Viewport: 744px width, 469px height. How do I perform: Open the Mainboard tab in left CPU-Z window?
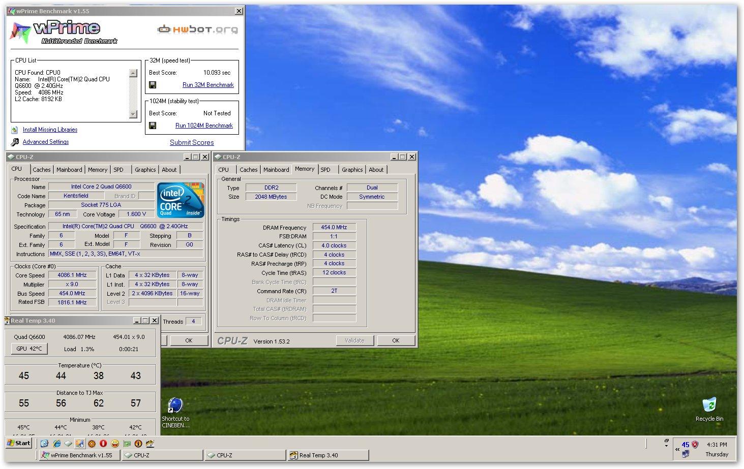pyautogui.click(x=69, y=170)
